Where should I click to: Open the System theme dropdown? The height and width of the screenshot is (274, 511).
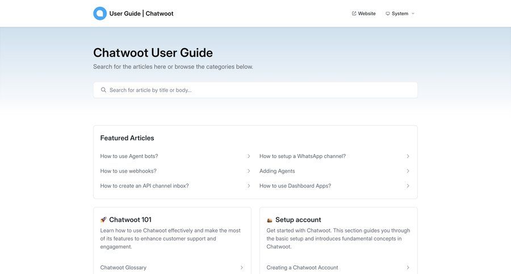(400, 14)
